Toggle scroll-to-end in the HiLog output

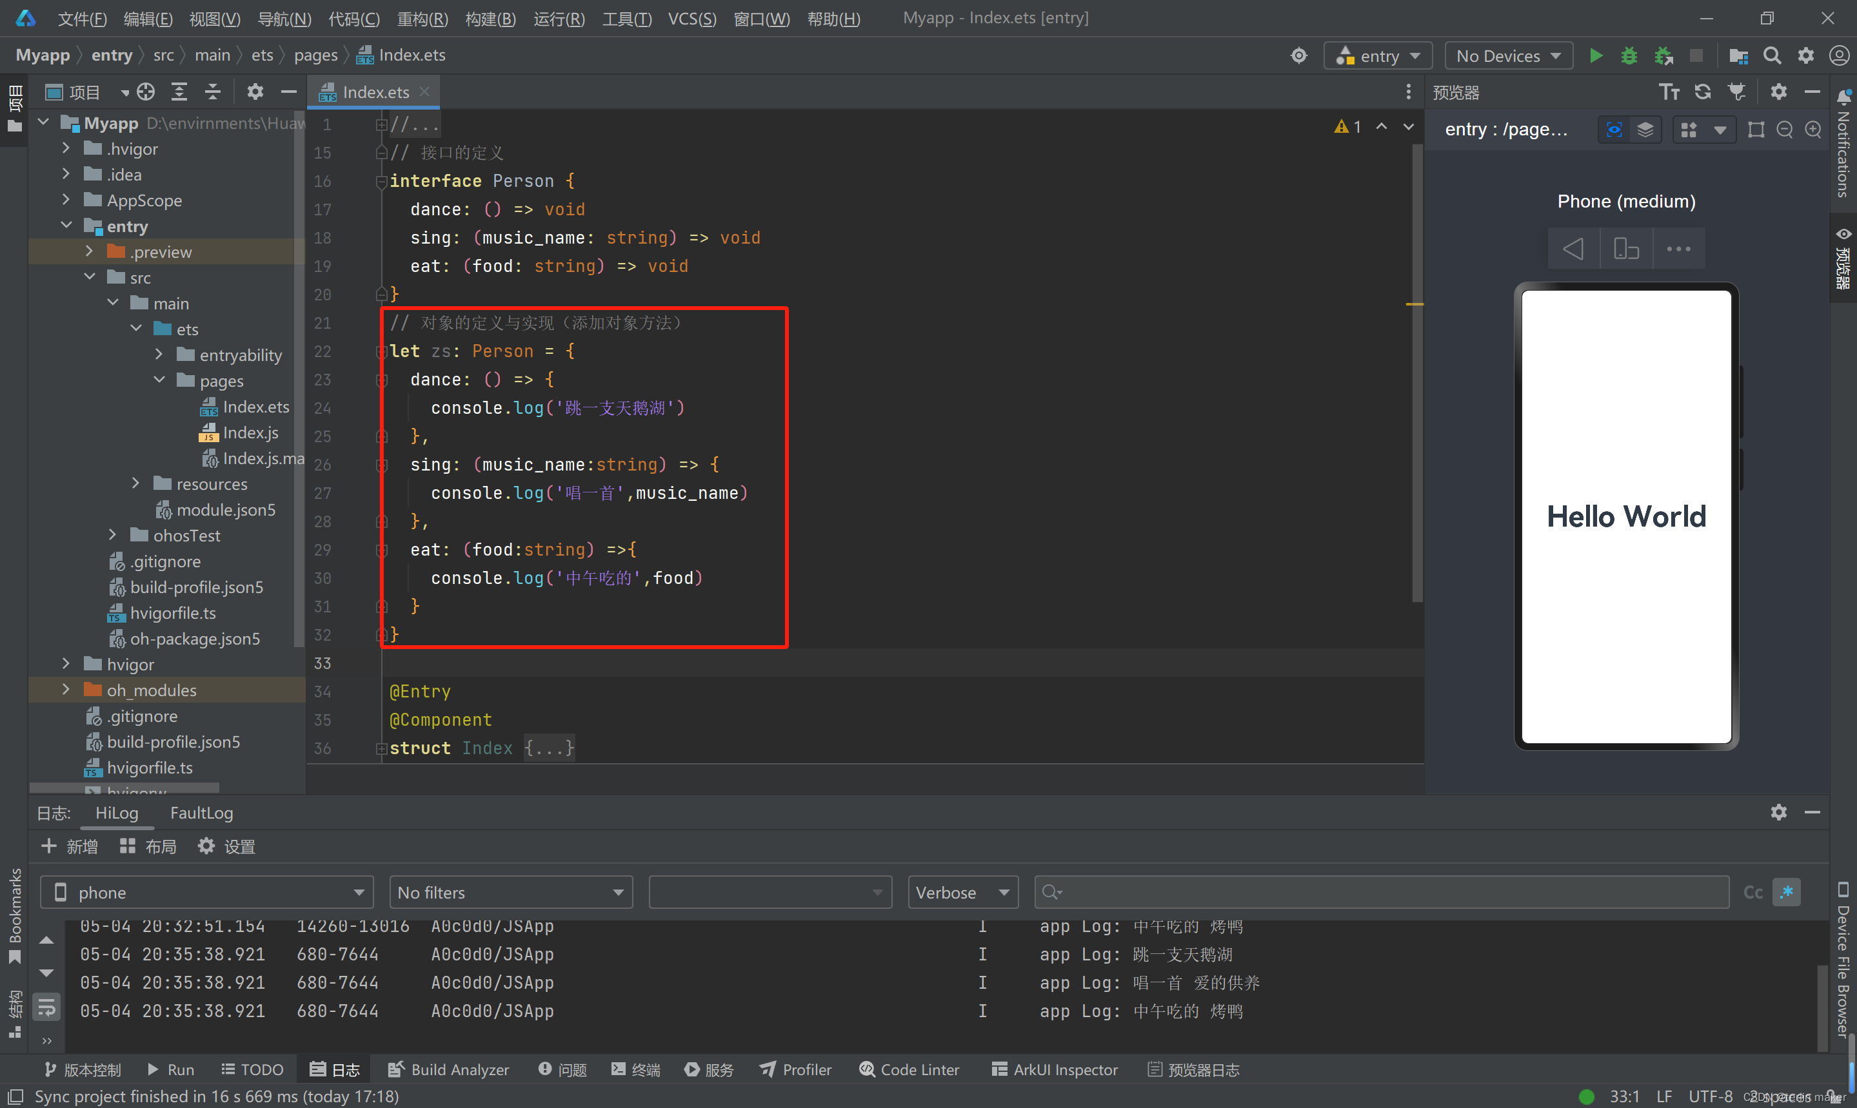[46, 1006]
